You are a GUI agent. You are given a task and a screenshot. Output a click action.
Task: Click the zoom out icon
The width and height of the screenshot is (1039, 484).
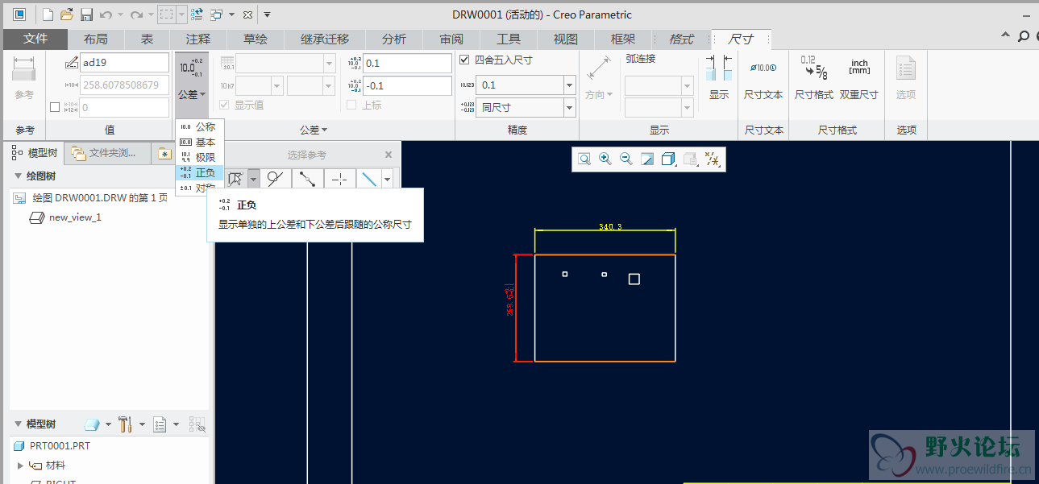(625, 159)
